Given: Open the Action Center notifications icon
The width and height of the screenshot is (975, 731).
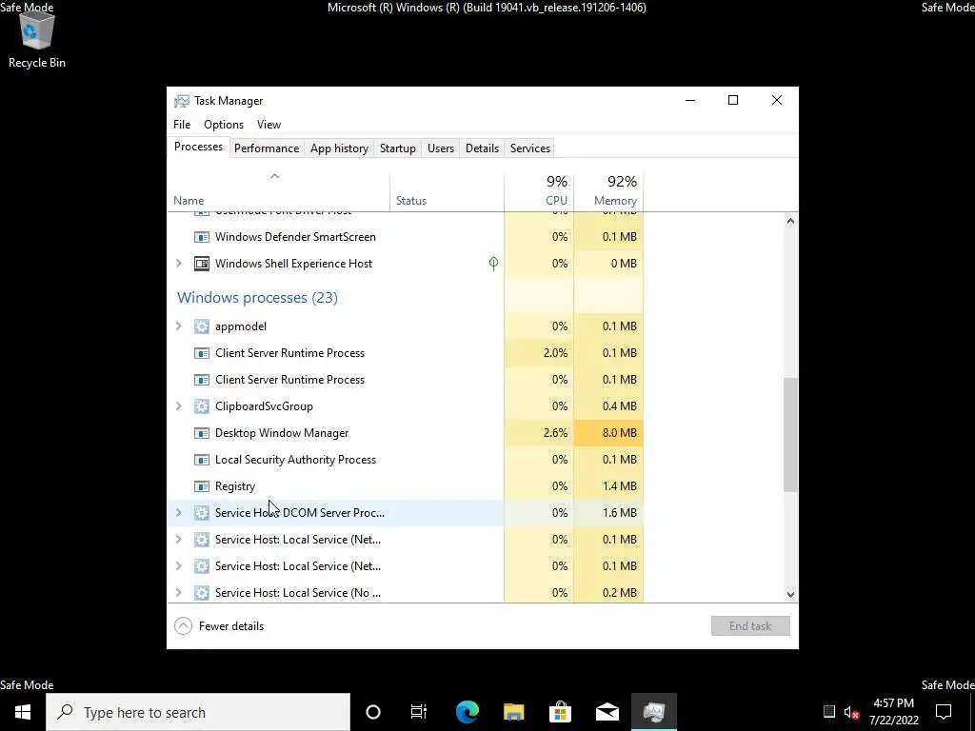Looking at the screenshot, I should [x=944, y=712].
